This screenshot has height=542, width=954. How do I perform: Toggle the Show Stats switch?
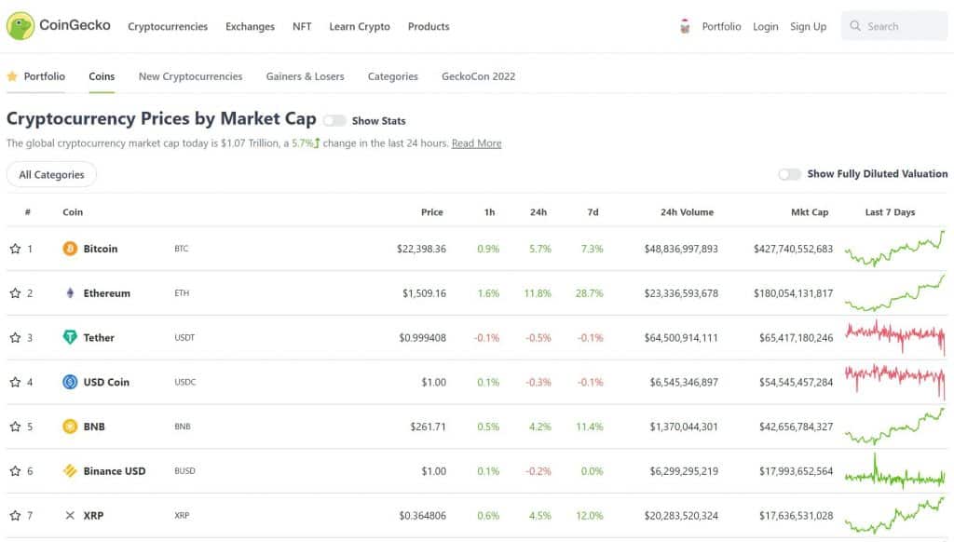(334, 120)
